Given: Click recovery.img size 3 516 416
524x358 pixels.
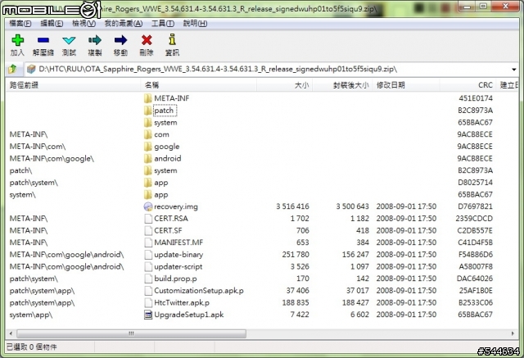Looking at the screenshot, I should (x=293, y=206).
